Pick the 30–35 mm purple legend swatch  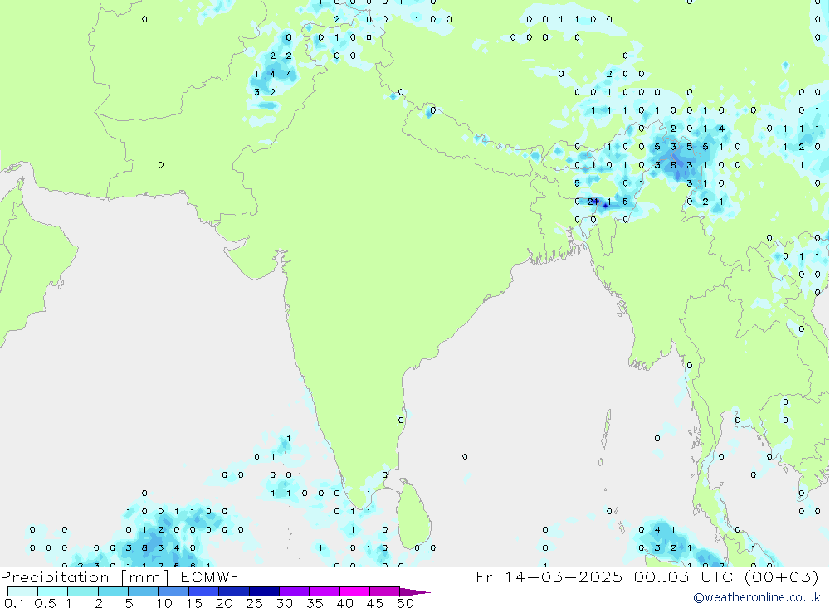pos(294,591)
